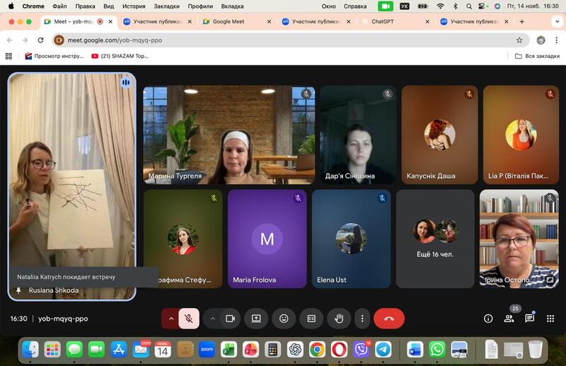The width and height of the screenshot is (566, 366).
Task: Open the emoji reactions panel
Action: coord(284,319)
